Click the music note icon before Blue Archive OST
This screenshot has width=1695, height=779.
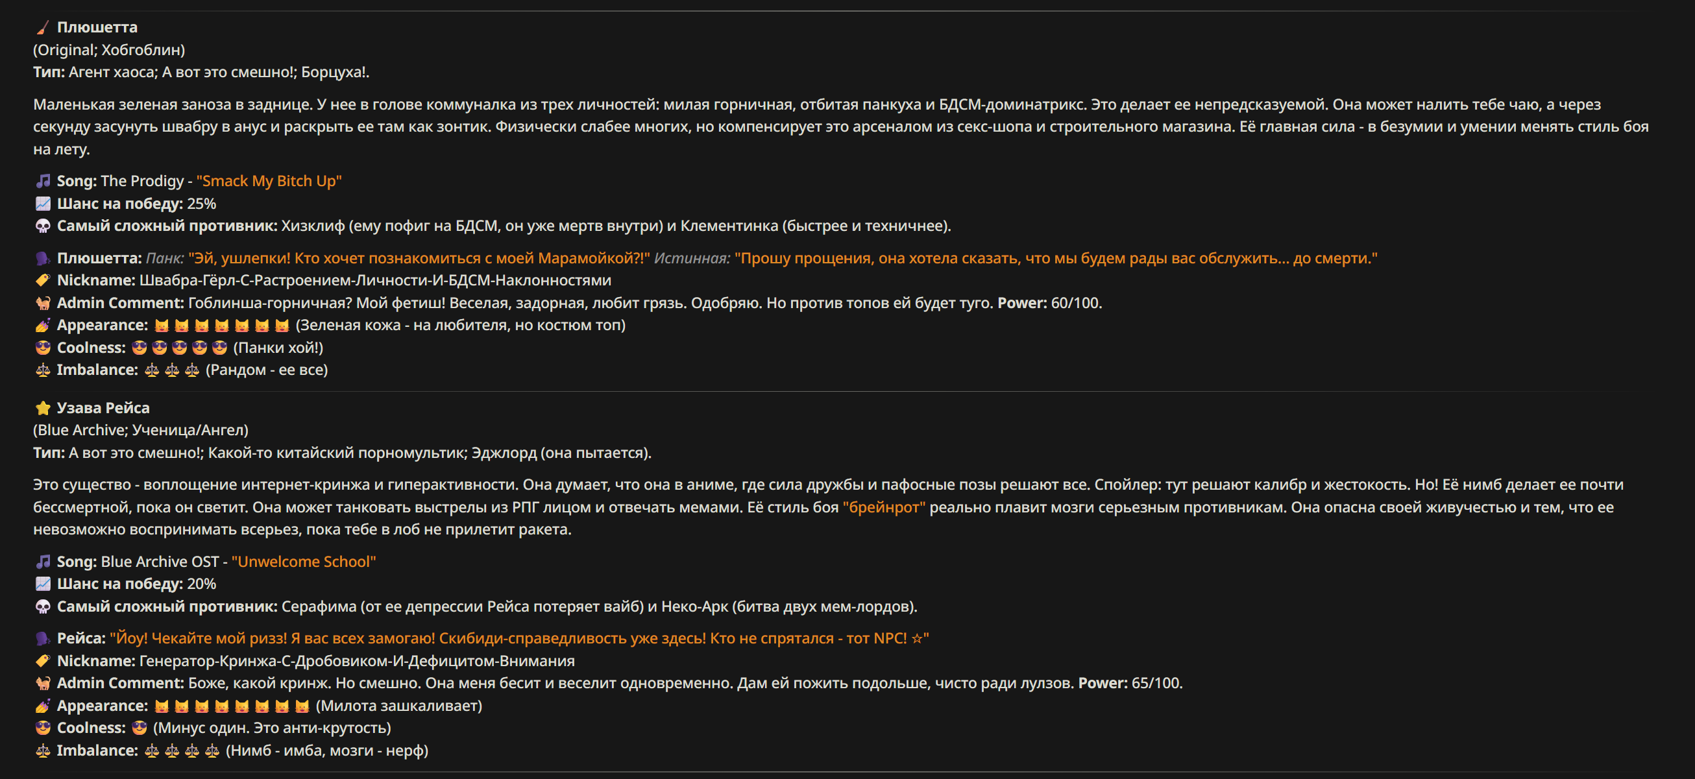tap(43, 562)
